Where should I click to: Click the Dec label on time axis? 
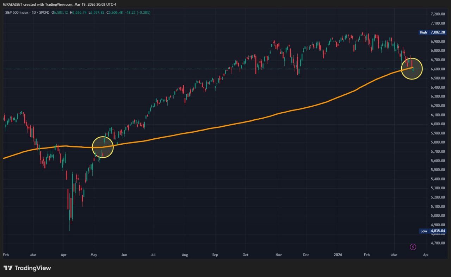click(x=305, y=254)
